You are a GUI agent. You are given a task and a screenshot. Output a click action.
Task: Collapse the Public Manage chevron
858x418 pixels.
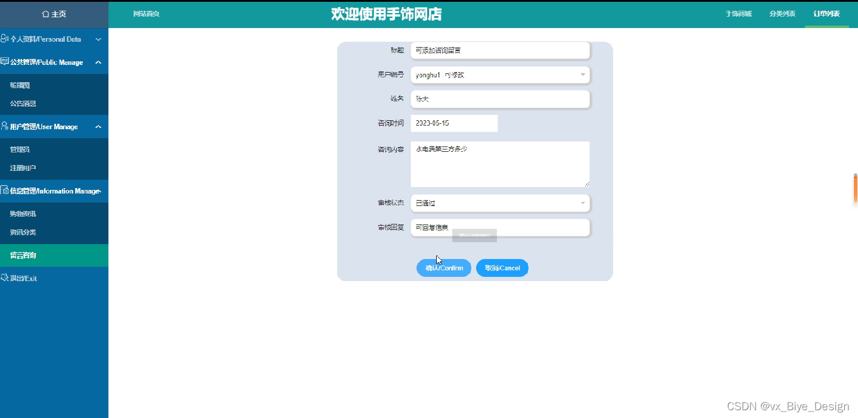98,62
